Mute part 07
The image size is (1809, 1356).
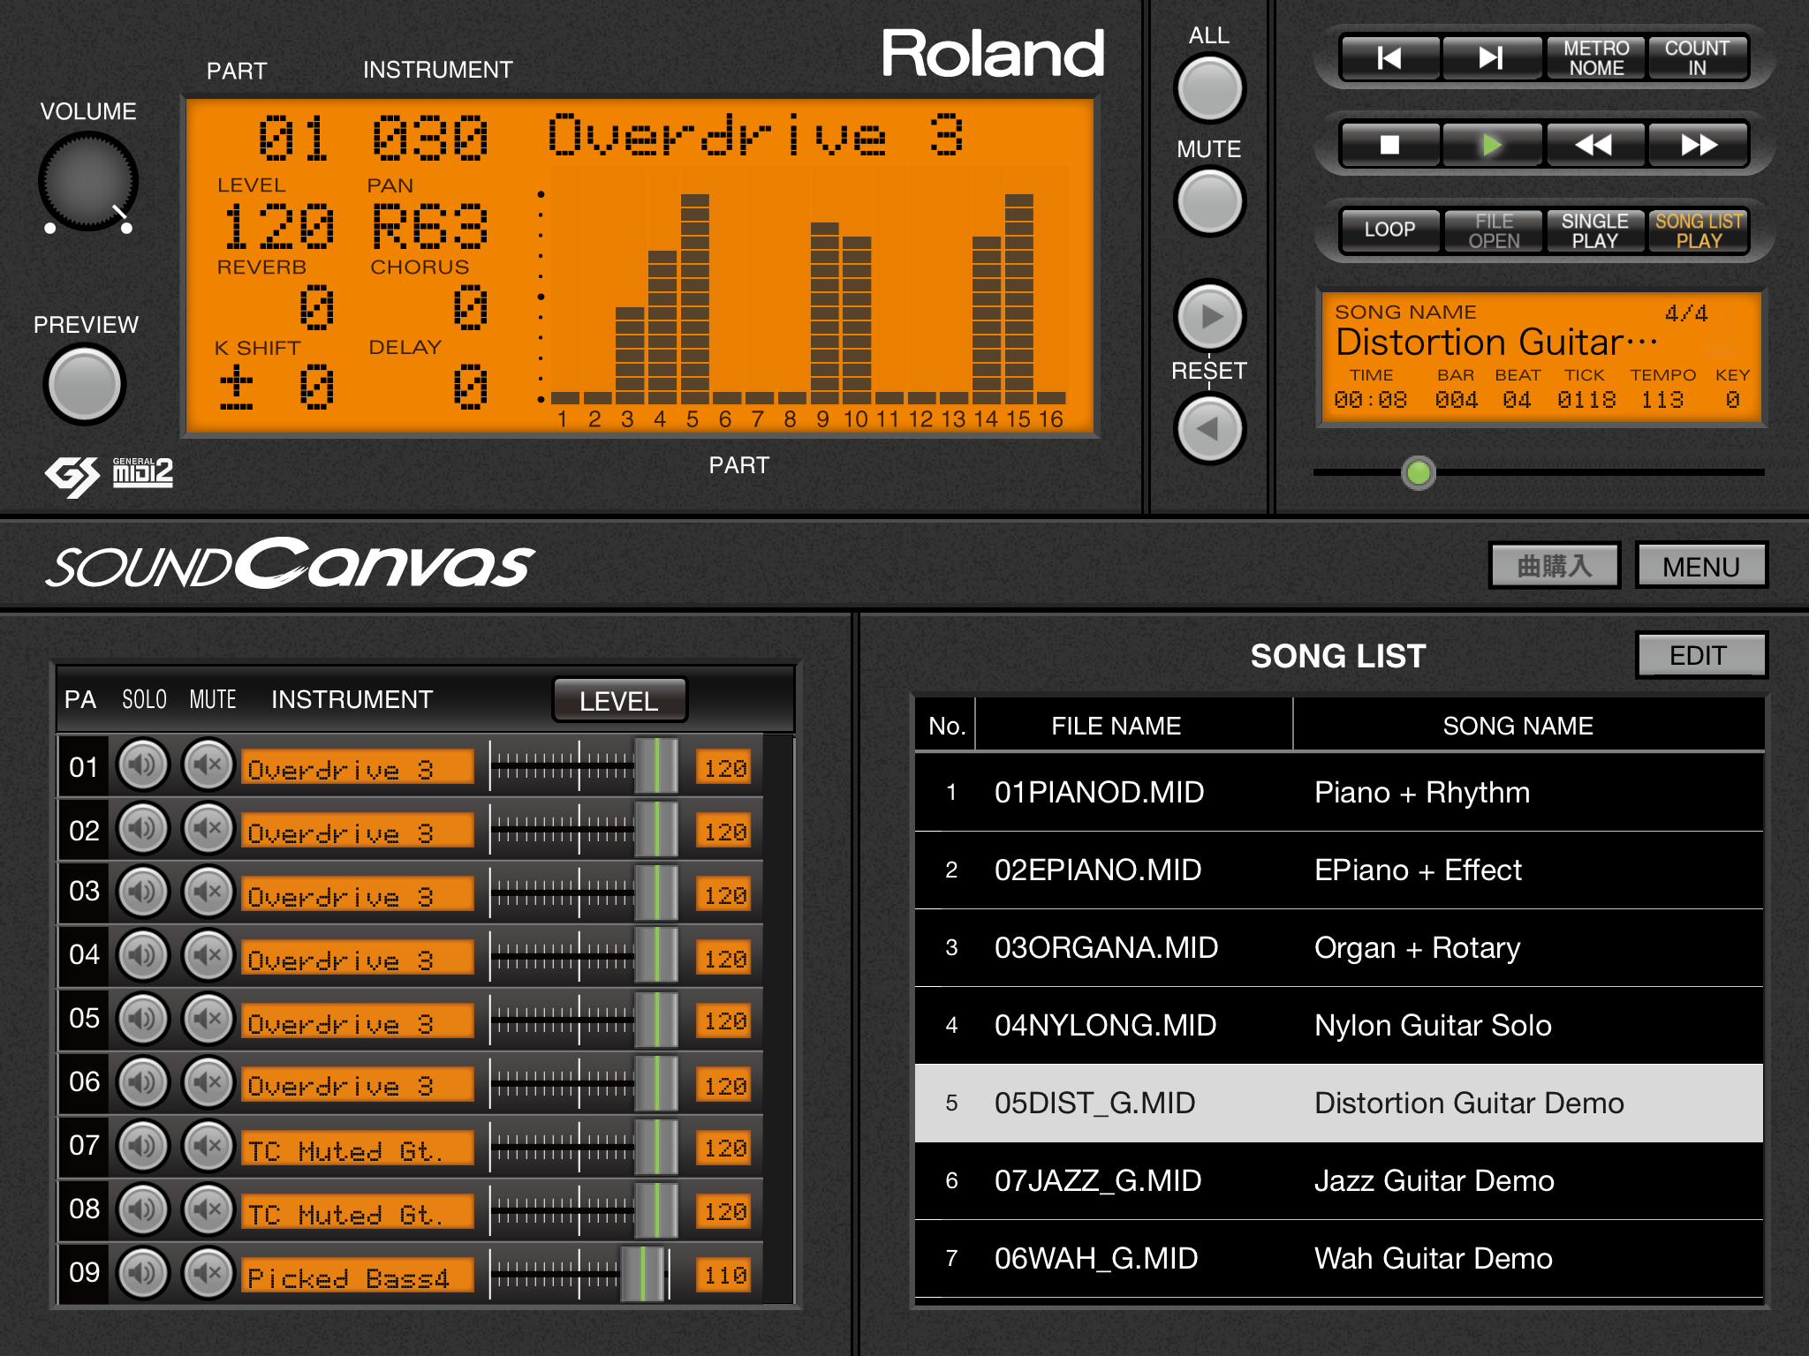point(208,1146)
